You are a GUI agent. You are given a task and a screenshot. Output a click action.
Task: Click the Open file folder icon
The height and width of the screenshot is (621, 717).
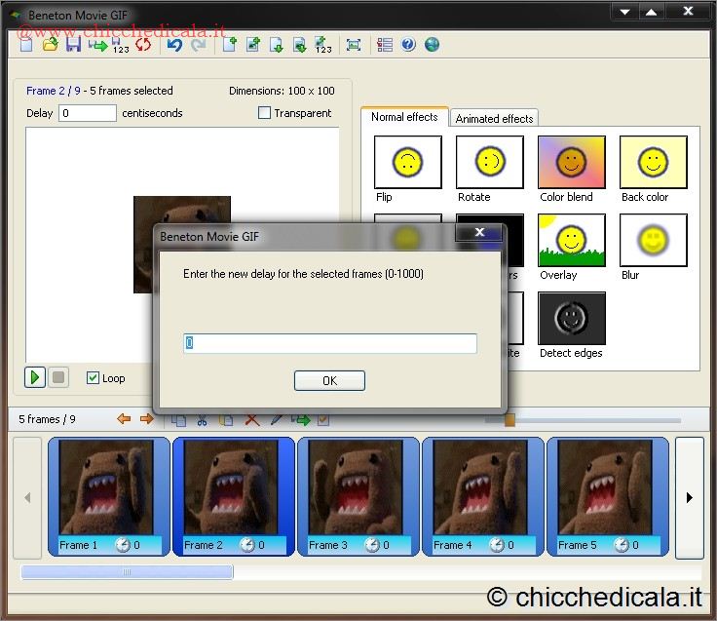(x=50, y=45)
